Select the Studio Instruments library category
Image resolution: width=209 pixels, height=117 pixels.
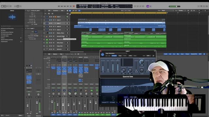click(x=7, y=34)
